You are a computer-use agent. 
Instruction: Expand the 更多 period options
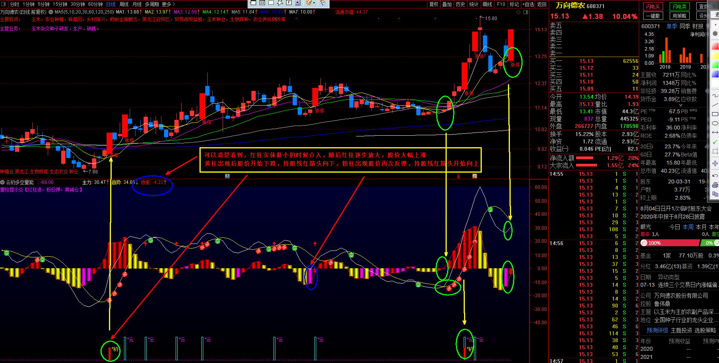pyautogui.click(x=168, y=4)
